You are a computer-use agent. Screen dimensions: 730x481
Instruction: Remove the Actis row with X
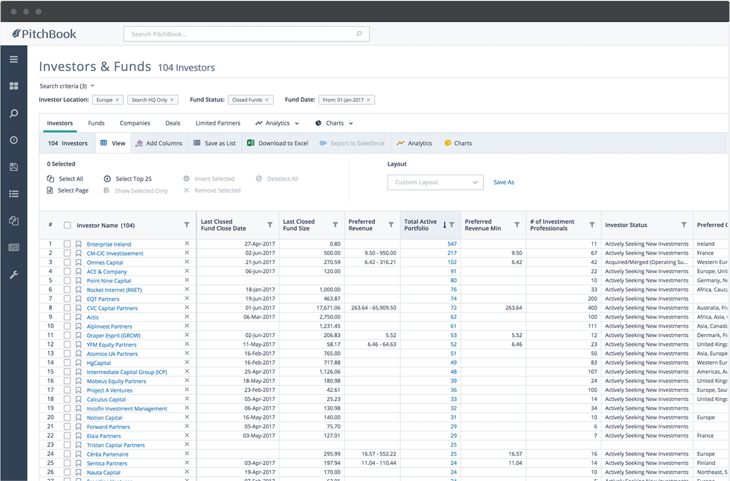[x=187, y=317]
